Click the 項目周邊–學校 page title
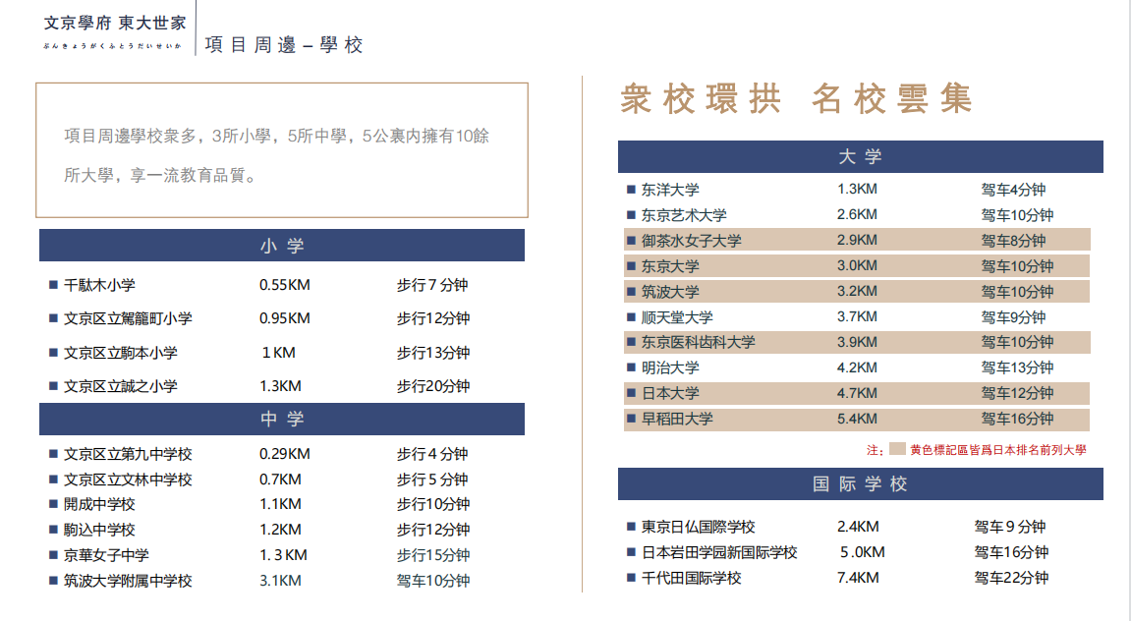Viewport: 1131px width, 621px height. click(x=284, y=45)
